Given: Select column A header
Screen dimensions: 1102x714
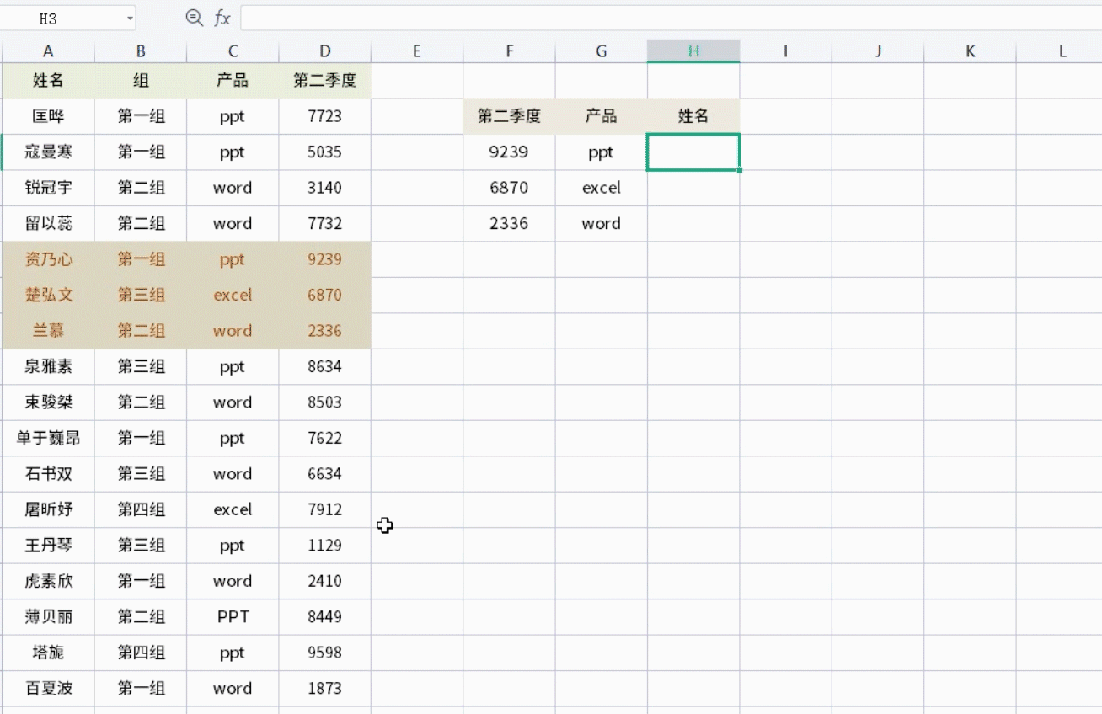Looking at the screenshot, I should 48,51.
